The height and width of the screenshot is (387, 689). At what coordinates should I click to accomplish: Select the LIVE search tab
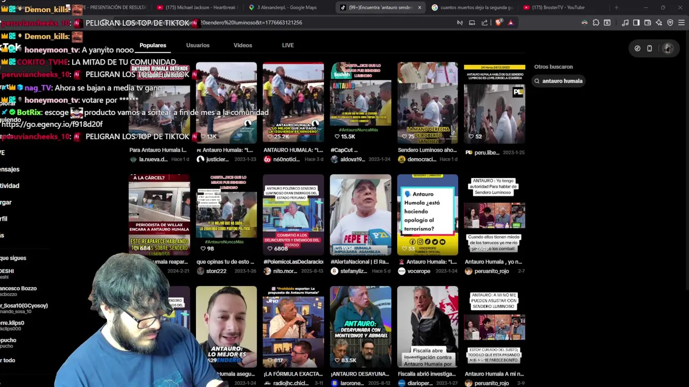[x=288, y=46]
